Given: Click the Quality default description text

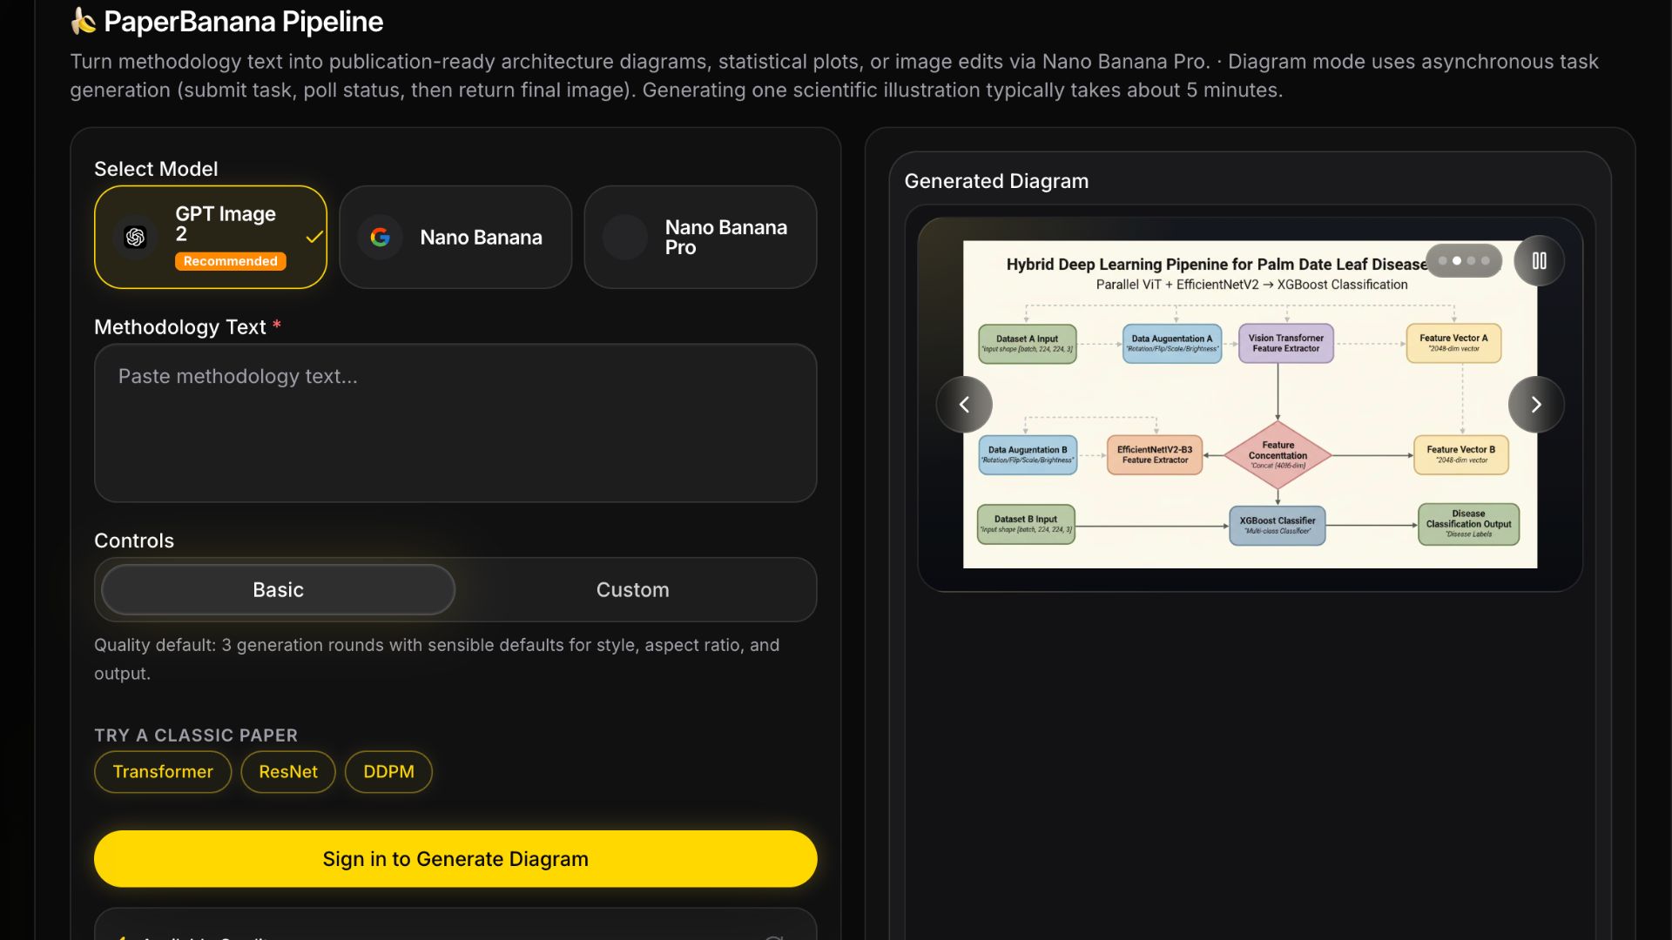Looking at the screenshot, I should pyautogui.click(x=437, y=659).
